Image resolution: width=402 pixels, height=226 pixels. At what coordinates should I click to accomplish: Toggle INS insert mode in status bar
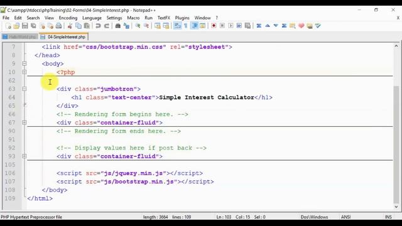(388, 217)
